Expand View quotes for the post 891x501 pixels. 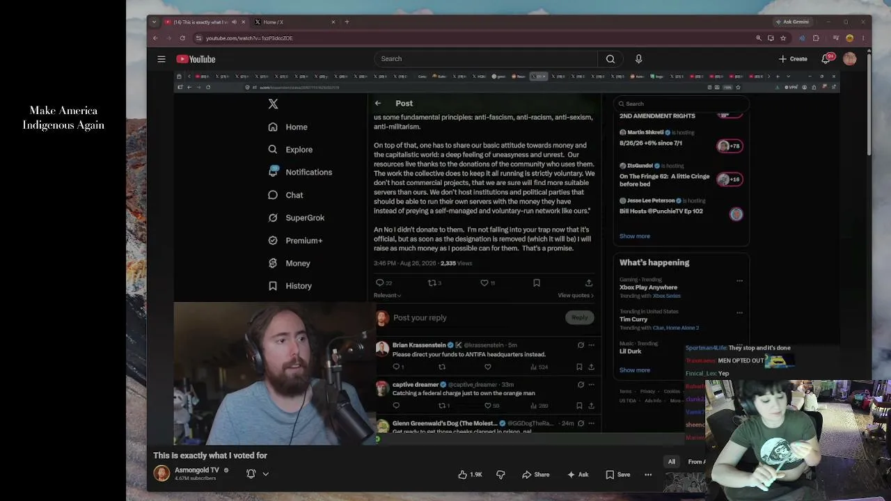[576, 295]
